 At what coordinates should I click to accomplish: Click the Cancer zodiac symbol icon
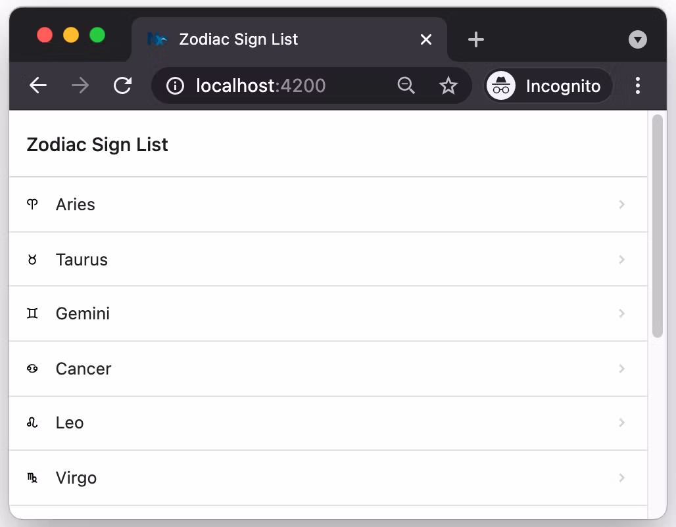(x=32, y=369)
